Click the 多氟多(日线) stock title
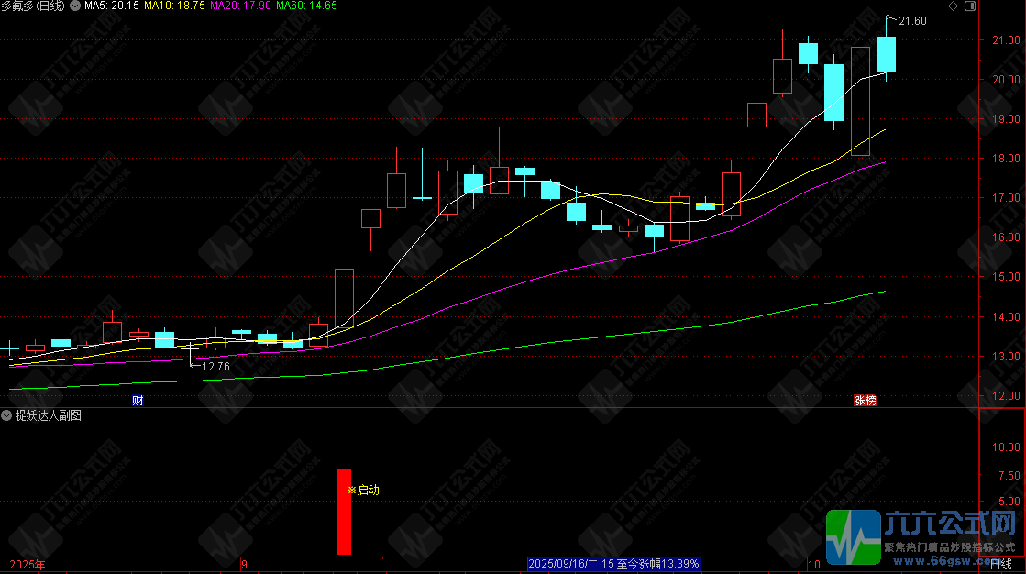 (33, 6)
